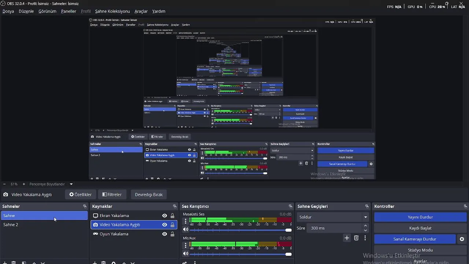Select the Sahne 2 scene

(44, 225)
